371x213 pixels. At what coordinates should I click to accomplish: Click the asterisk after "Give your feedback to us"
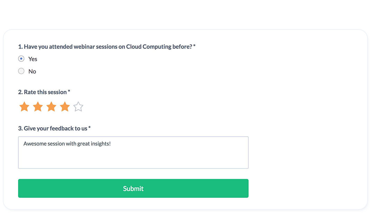click(89, 128)
